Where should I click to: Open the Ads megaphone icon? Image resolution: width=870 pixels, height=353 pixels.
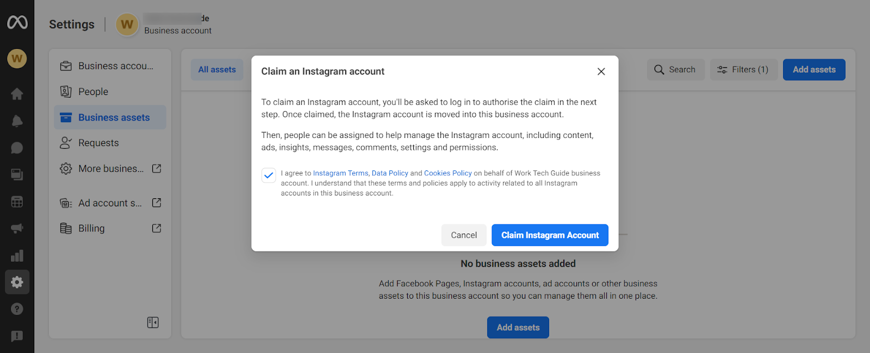[x=17, y=229]
